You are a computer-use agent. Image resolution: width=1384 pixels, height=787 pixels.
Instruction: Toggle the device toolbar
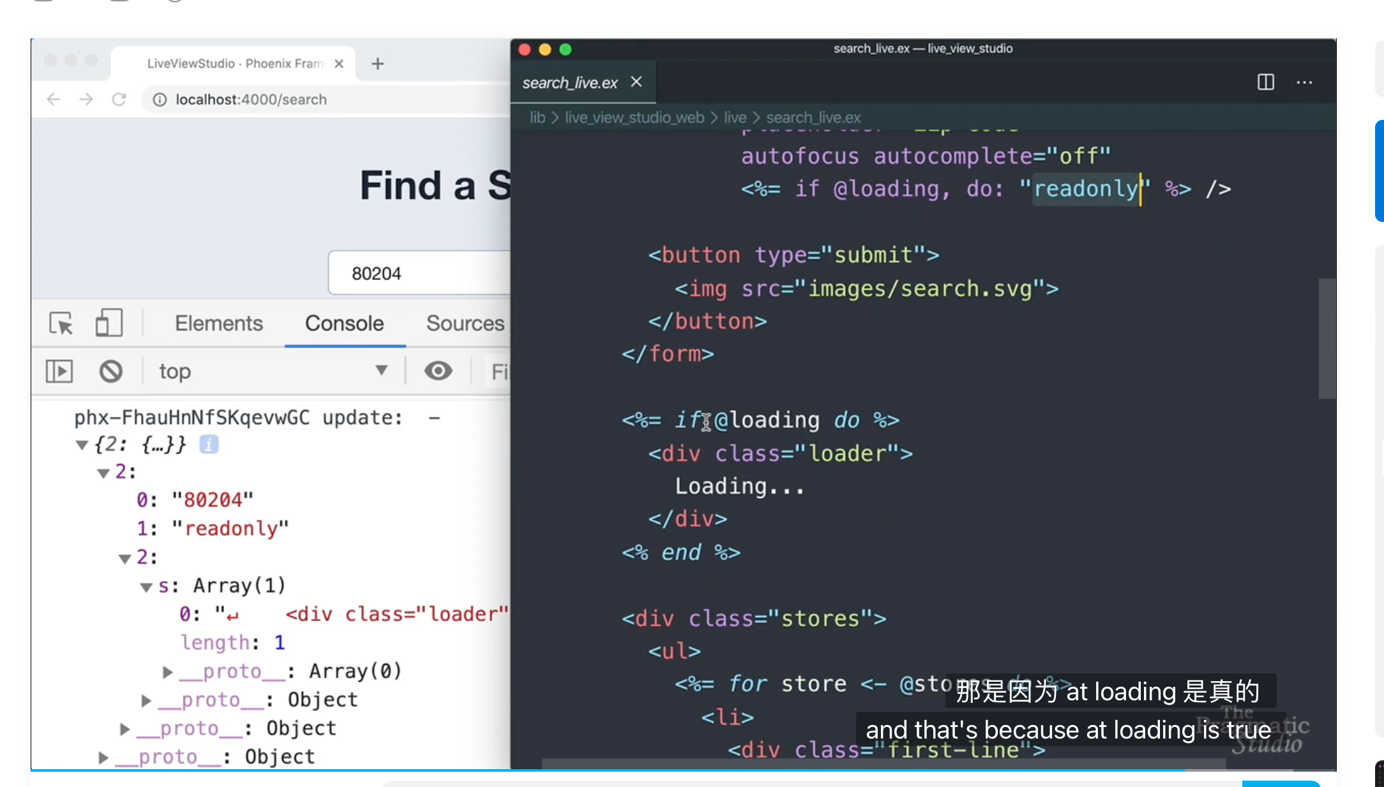[x=109, y=323]
